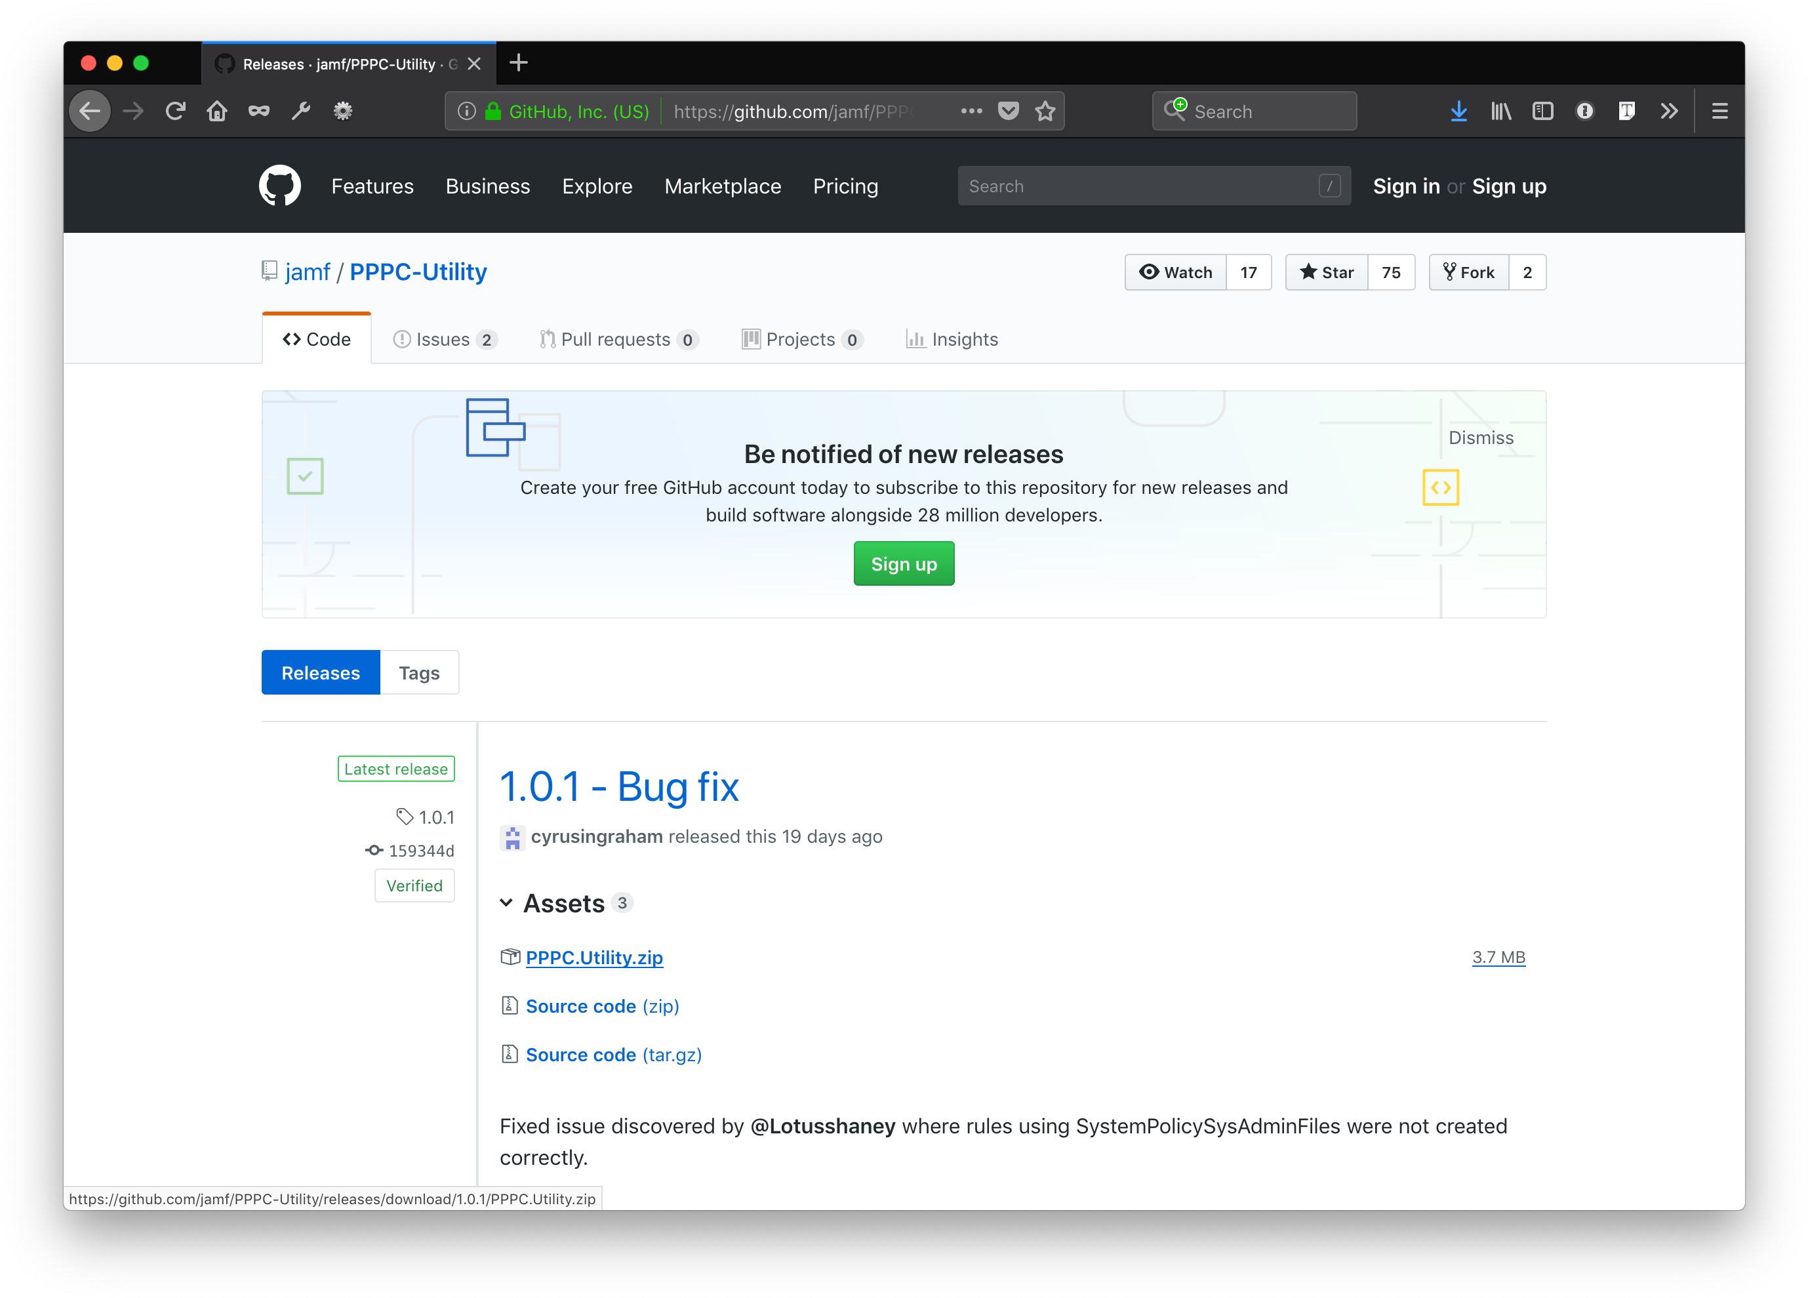This screenshot has height=1298, width=1808.
Task: Switch to the Projects tab
Action: (802, 339)
